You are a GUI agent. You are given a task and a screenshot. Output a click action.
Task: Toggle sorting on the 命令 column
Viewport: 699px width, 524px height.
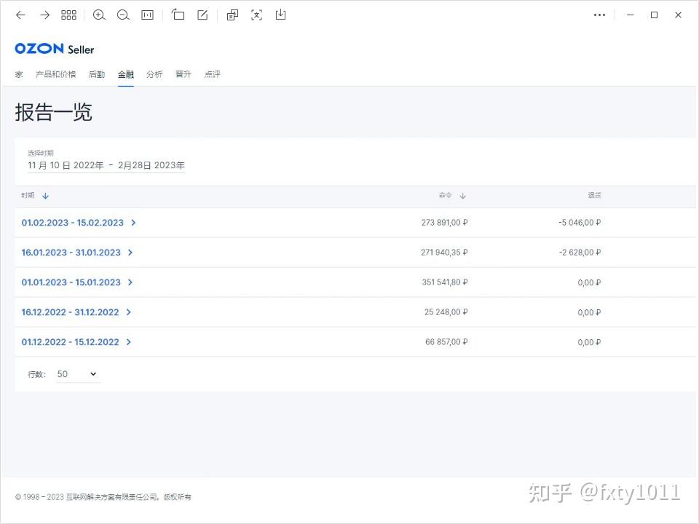point(451,195)
